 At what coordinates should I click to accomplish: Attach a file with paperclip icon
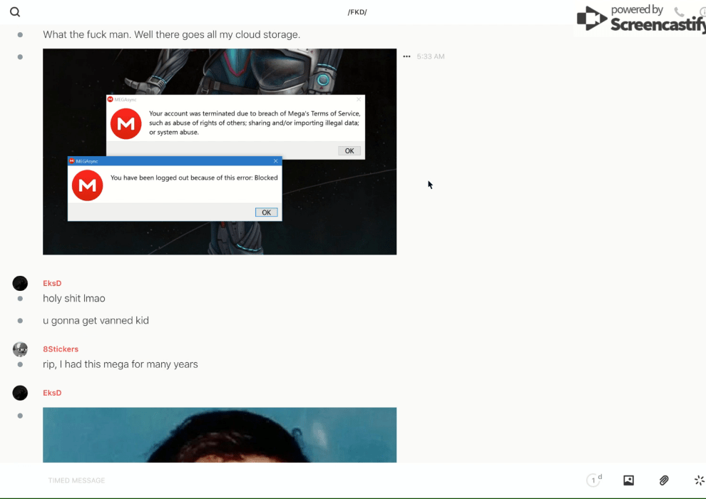664,480
